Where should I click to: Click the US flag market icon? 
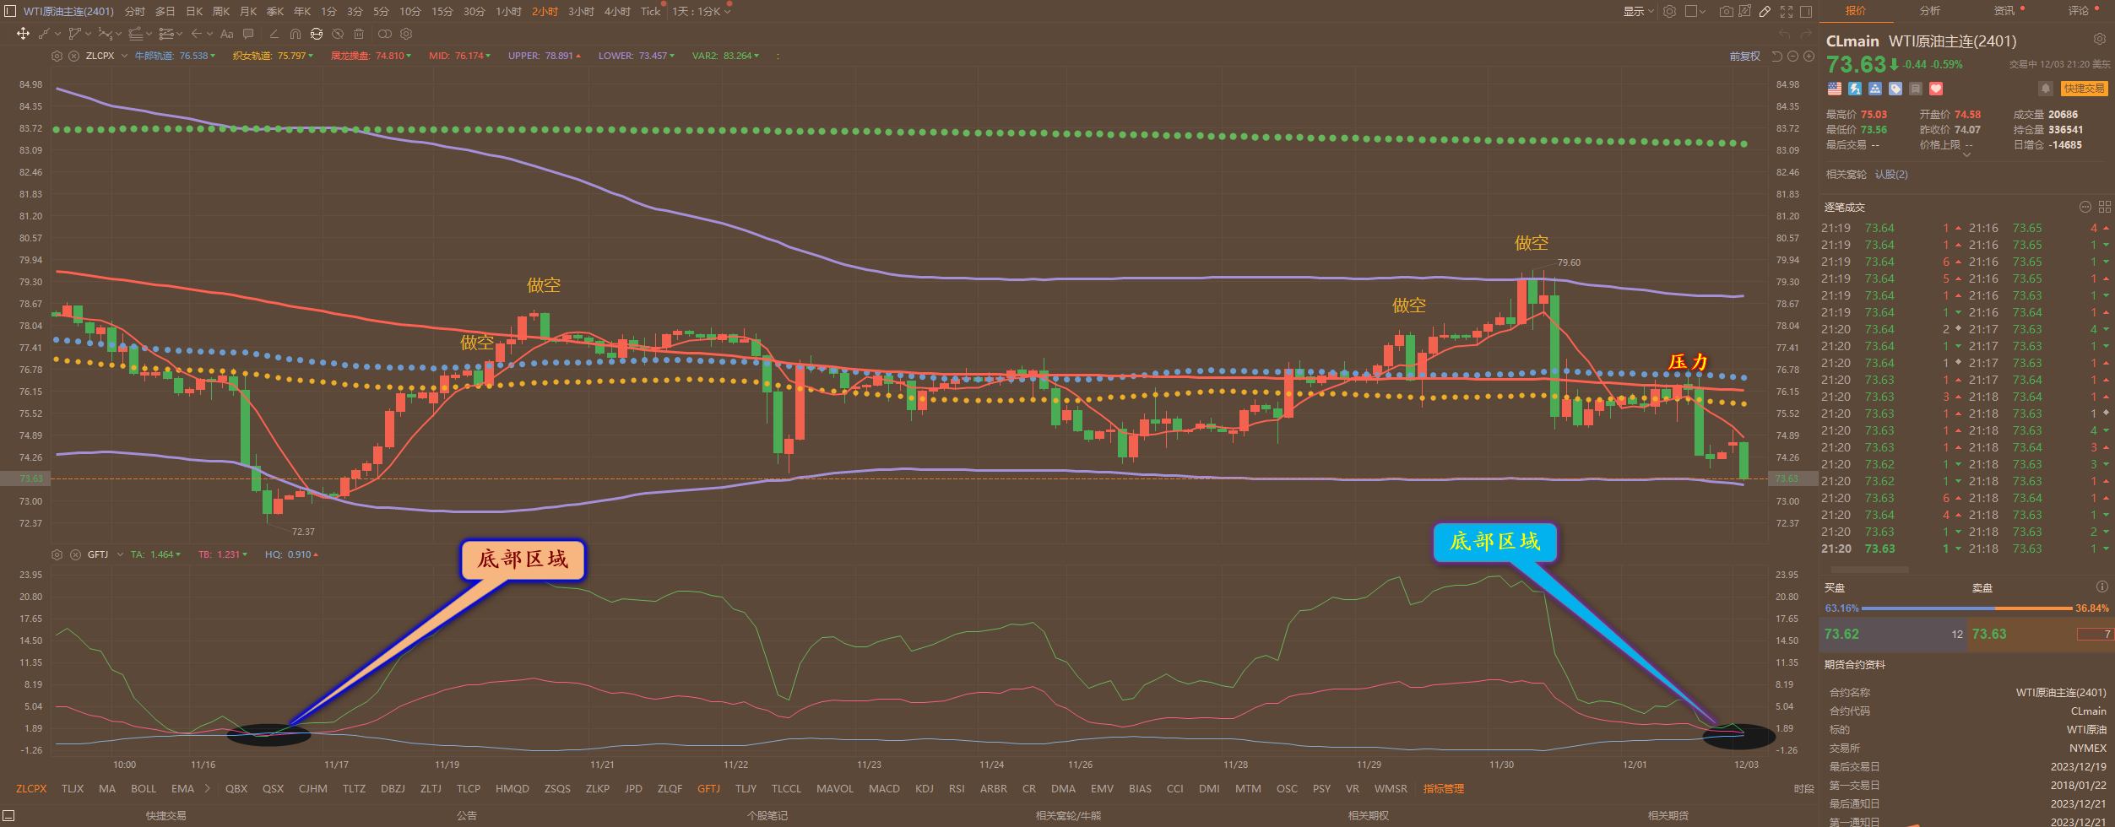pyautogui.click(x=1834, y=89)
